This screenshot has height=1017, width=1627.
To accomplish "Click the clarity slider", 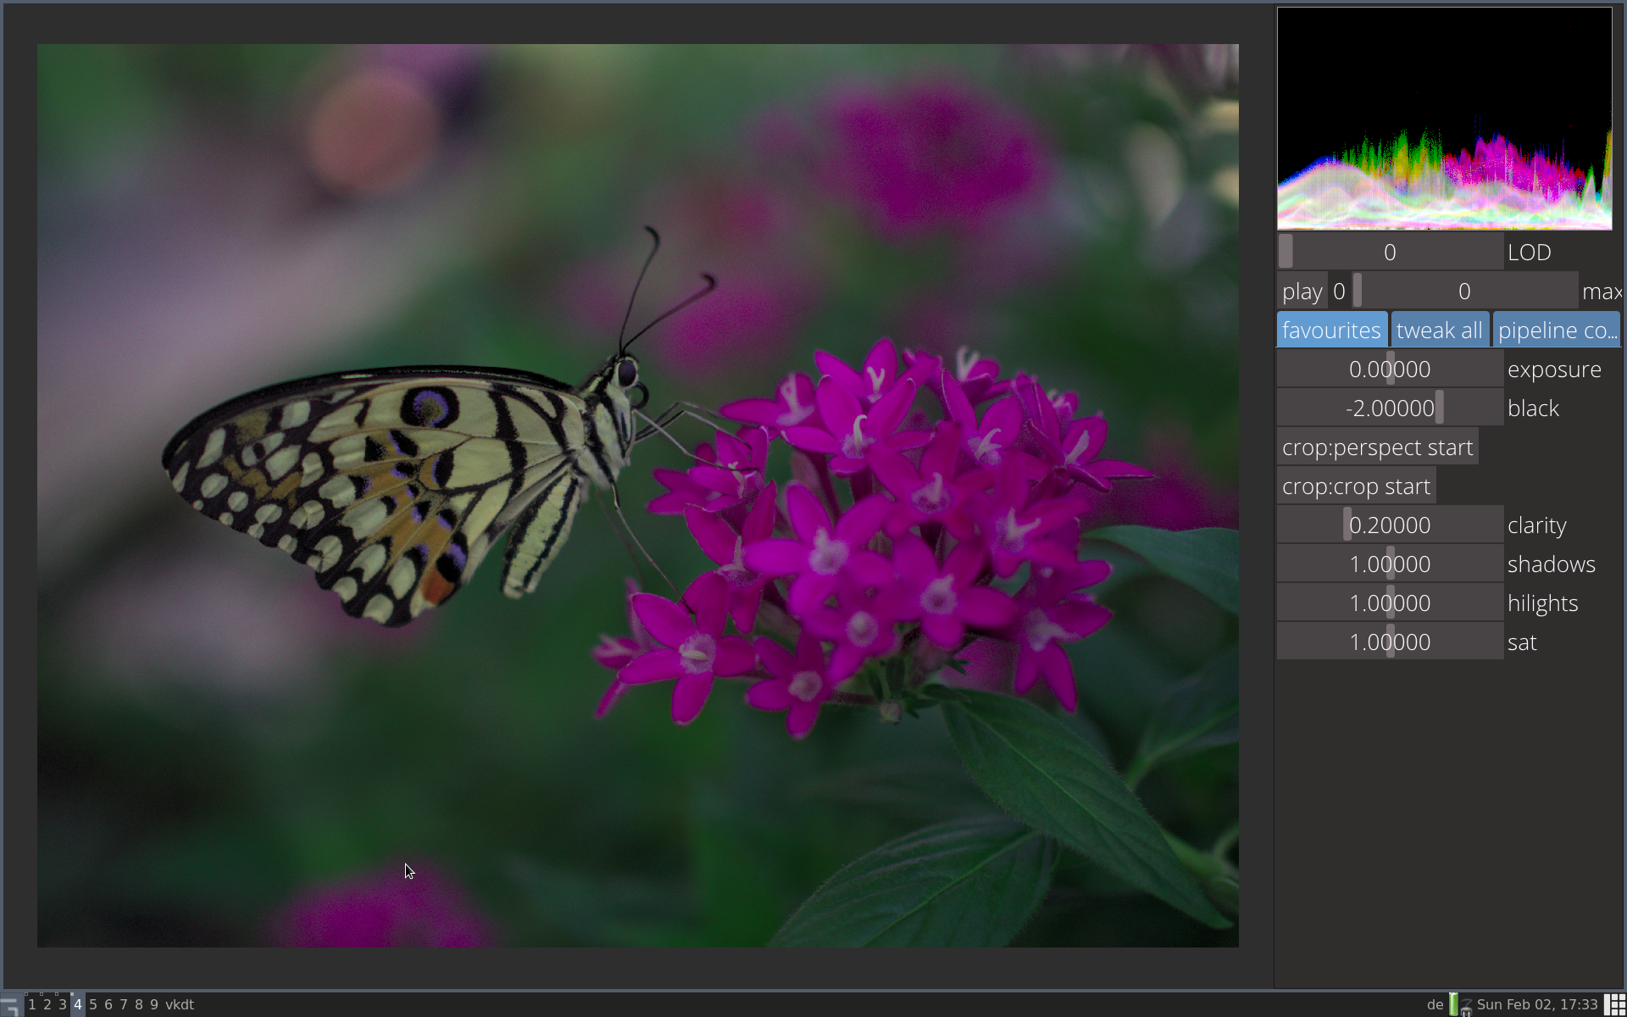I will 1390,525.
